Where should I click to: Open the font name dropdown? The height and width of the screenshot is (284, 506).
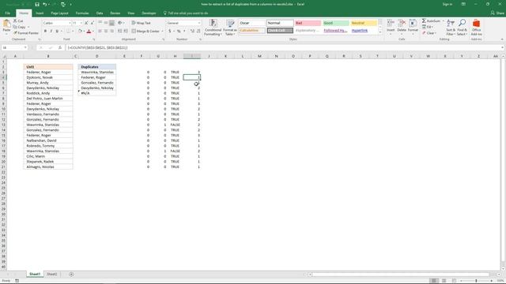(x=70, y=23)
